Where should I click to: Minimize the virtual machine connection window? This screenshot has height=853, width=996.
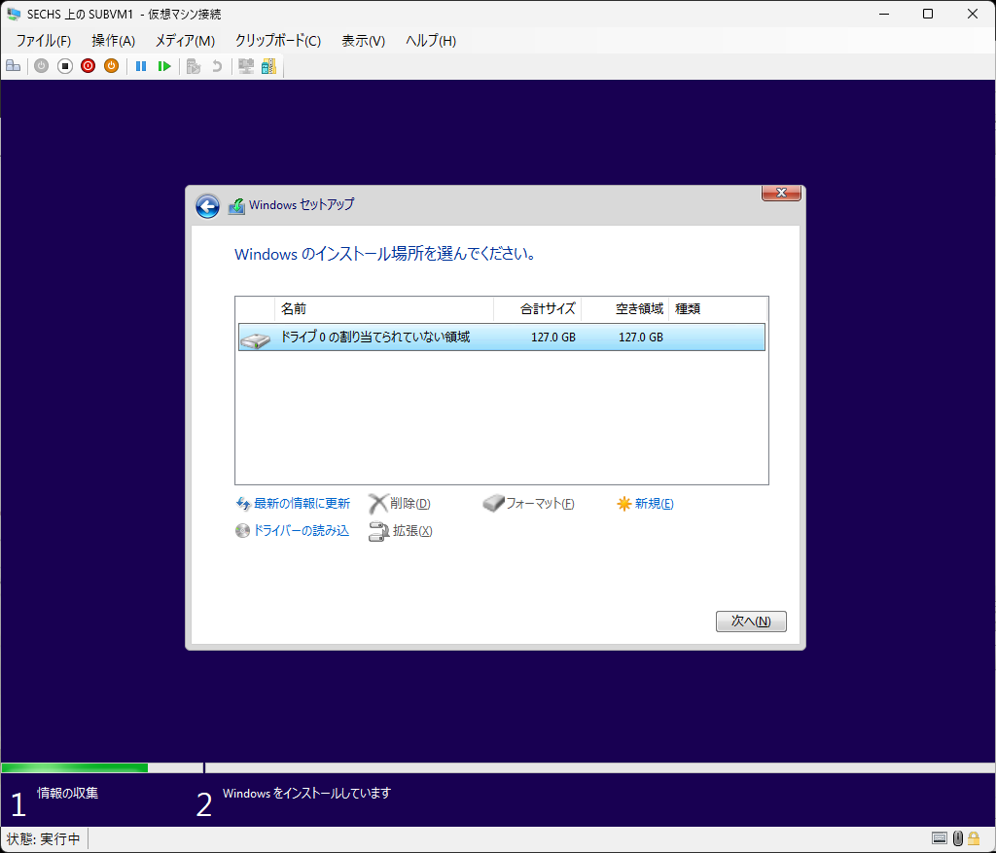(883, 14)
